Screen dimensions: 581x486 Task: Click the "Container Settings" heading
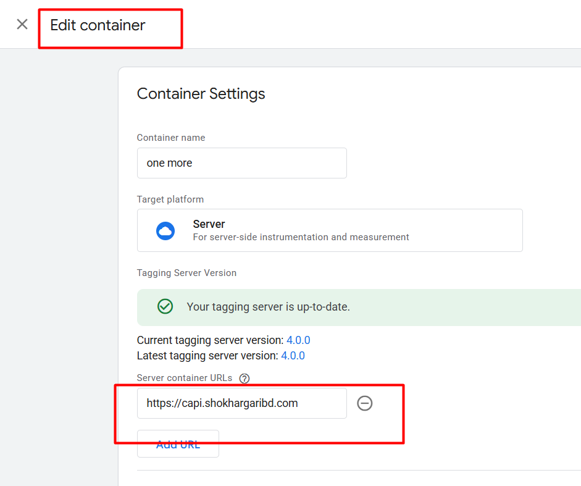pos(201,94)
